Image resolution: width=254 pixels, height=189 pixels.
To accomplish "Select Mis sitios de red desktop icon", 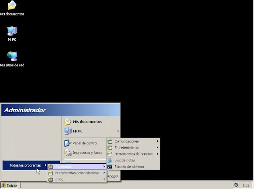I will coord(12,59).
